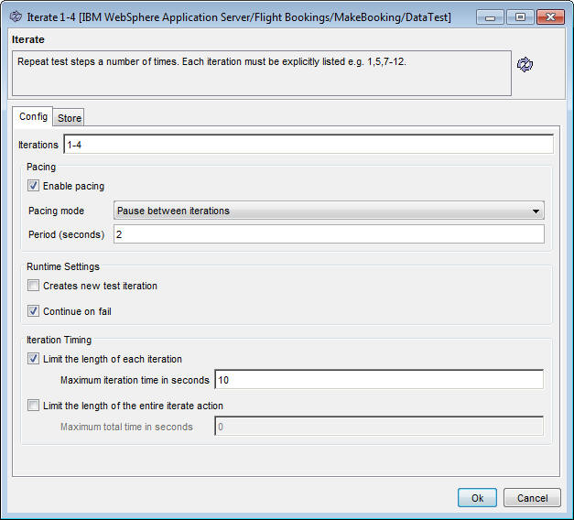Toggle Limit the length of each iteration

click(34, 359)
